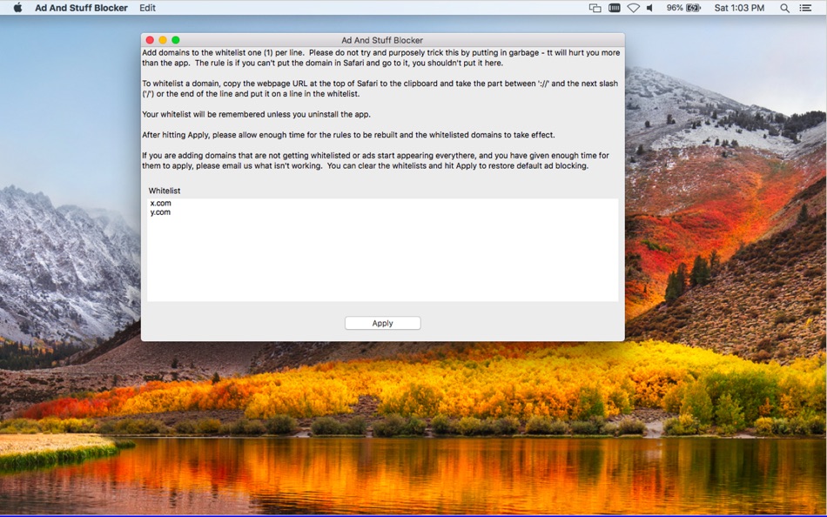Click the keyboard viewer menu bar icon

coord(614,8)
